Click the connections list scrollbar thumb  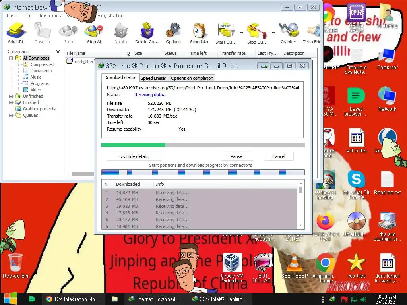(x=300, y=189)
